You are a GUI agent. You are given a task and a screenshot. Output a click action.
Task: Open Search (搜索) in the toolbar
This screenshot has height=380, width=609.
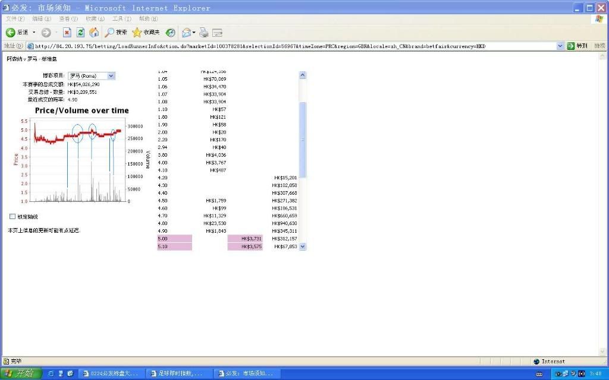116,32
